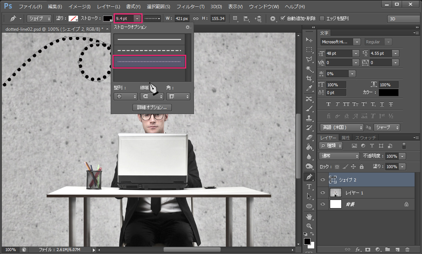
Task: Click the 詳細オプション button
Action: (x=152, y=108)
